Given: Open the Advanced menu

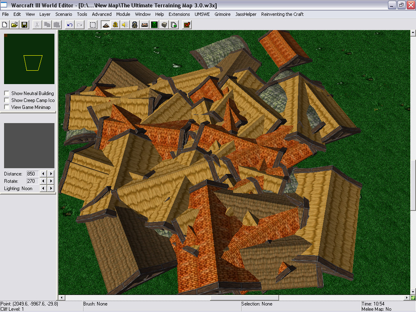Looking at the screenshot, I should pyautogui.click(x=102, y=14).
